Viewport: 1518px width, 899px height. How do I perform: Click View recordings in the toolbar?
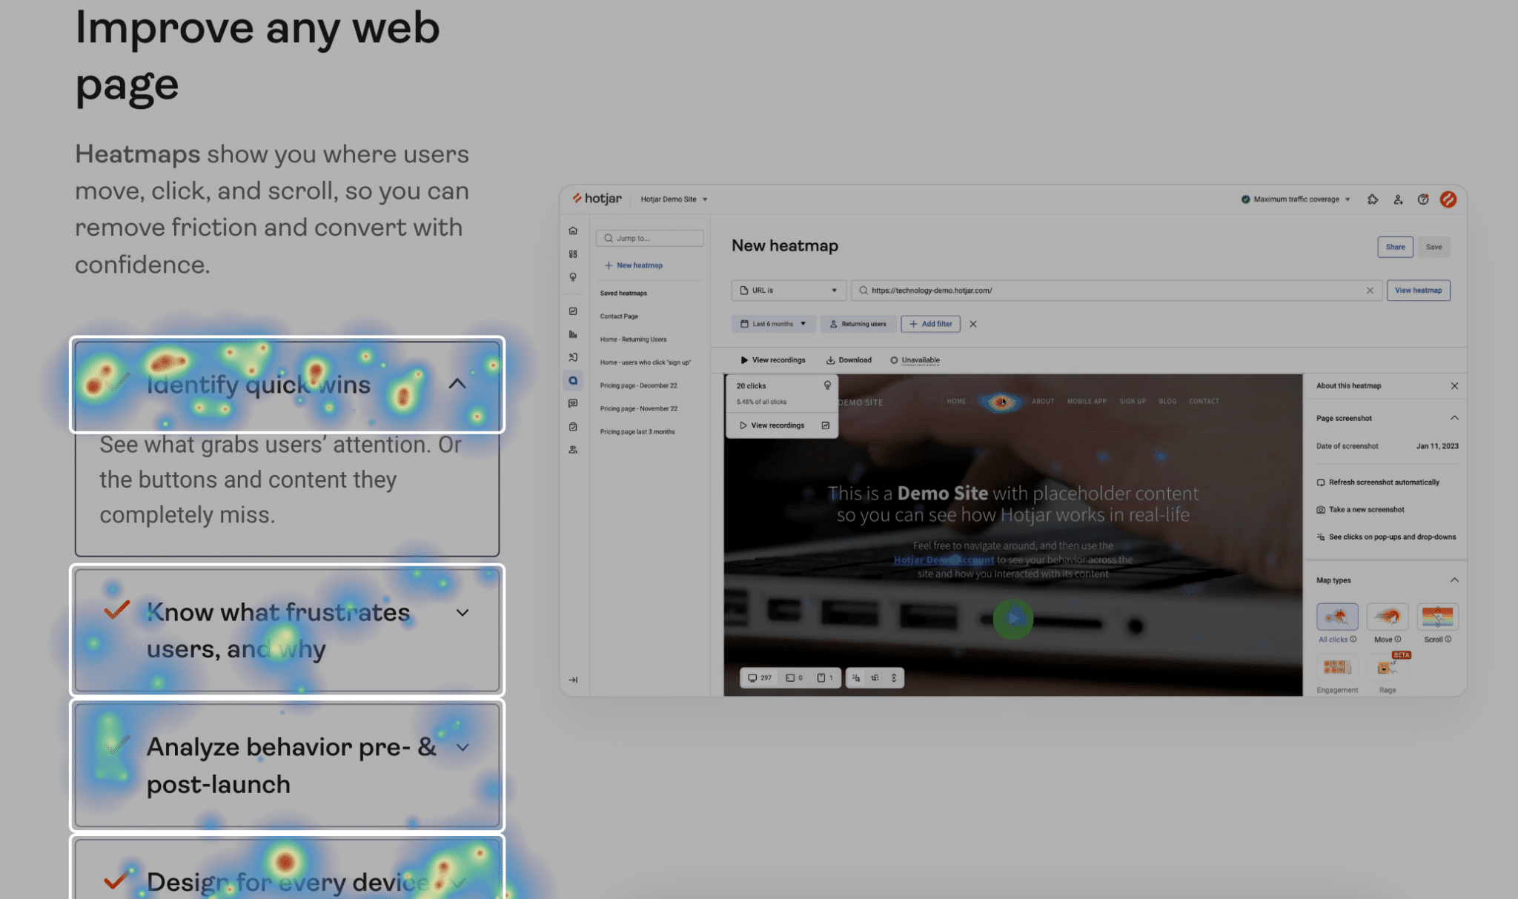tap(772, 360)
